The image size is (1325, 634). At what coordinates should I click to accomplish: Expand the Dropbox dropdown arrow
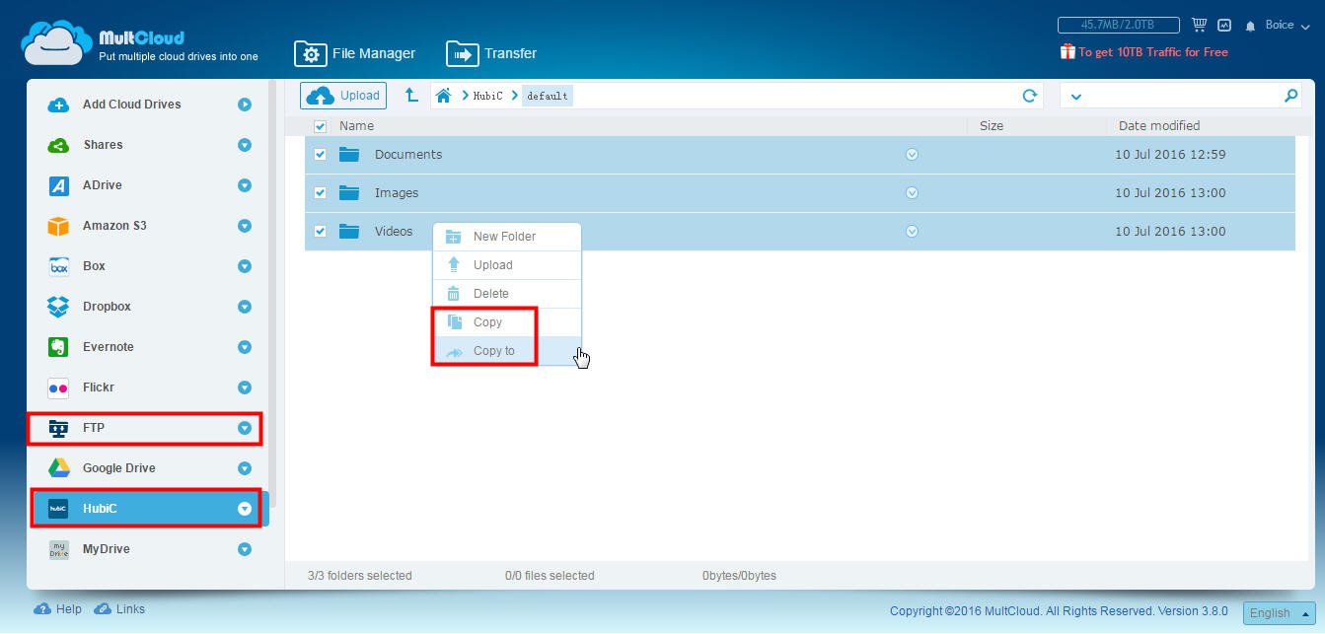point(244,307)
